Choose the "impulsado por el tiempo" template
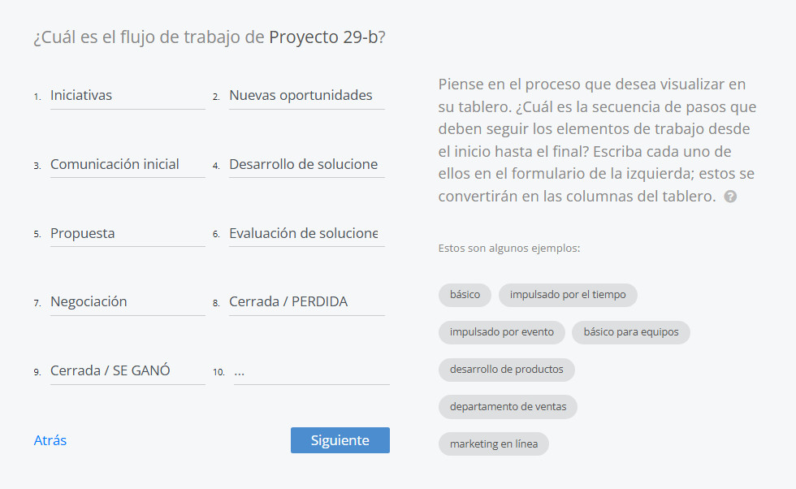This screenshot has width=796, height=489. (568, 295)
